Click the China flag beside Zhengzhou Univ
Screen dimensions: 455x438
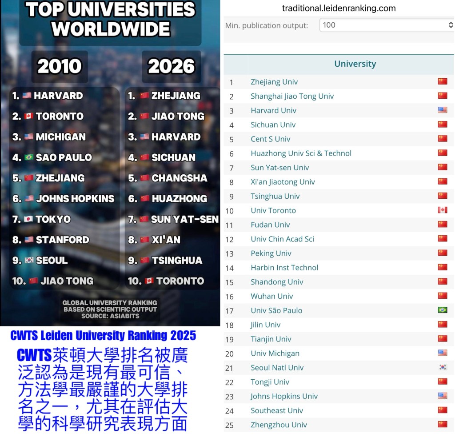(442, 425)
